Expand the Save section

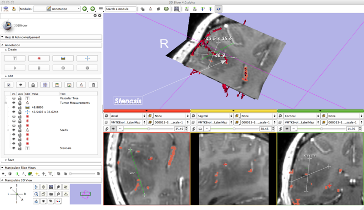pos(10,160)
